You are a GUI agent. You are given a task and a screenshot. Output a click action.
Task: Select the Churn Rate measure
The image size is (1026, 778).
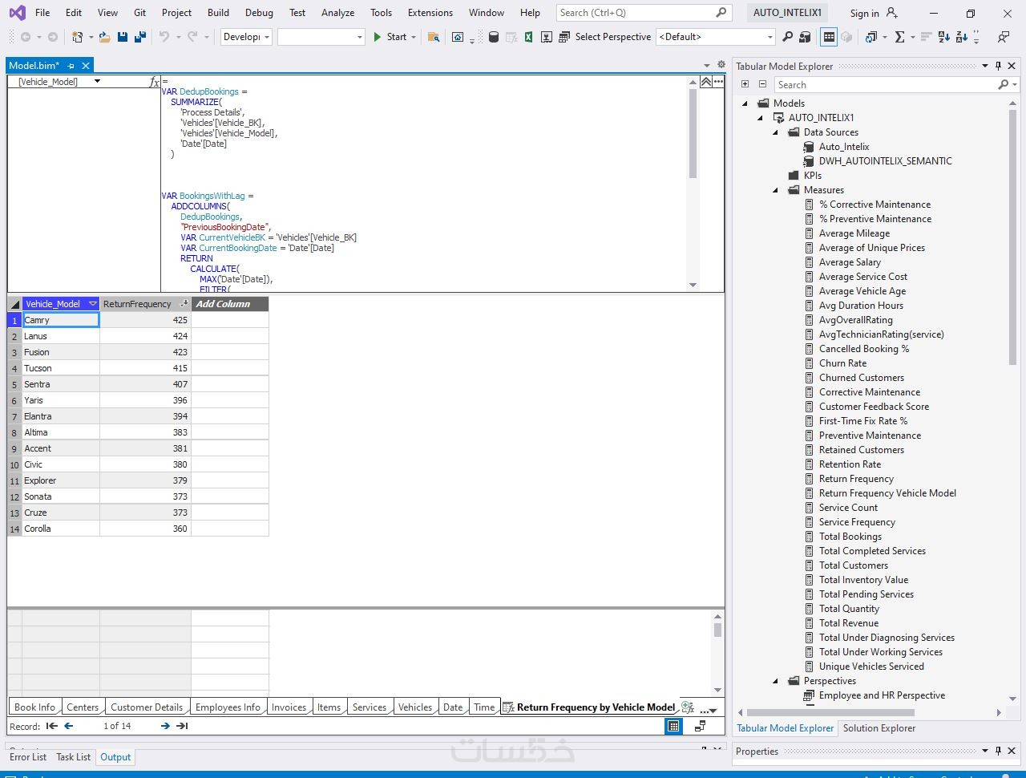pos(842,363)
